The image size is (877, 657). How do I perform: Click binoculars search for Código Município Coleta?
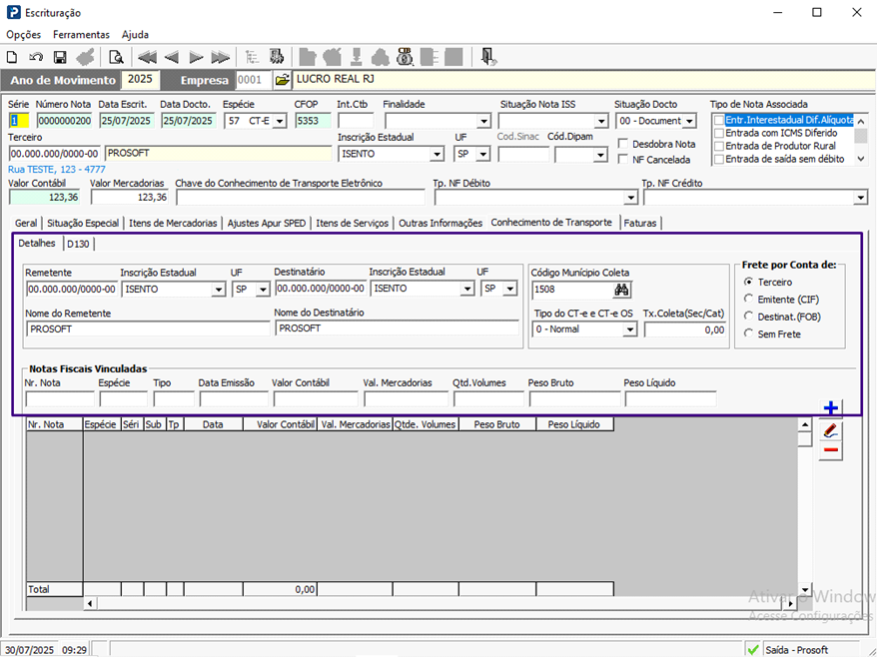(621, 290)
